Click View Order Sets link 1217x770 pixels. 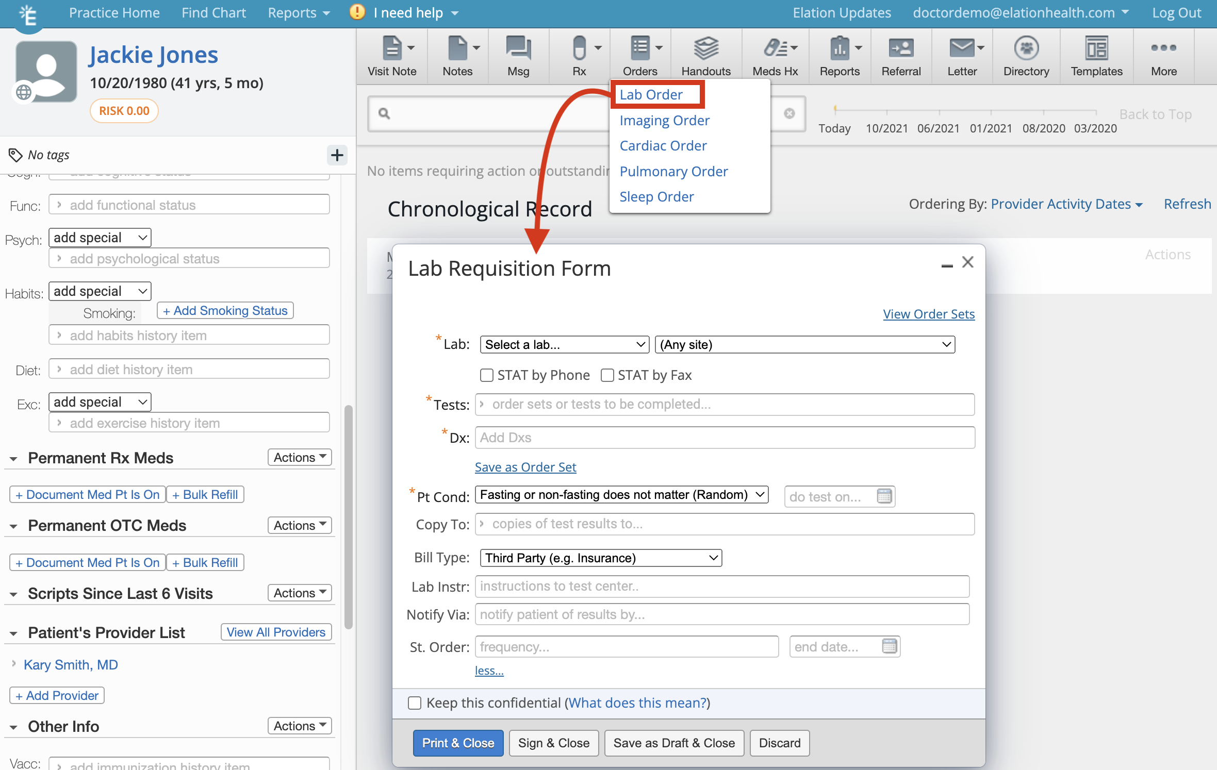click(x=929, y=313)
